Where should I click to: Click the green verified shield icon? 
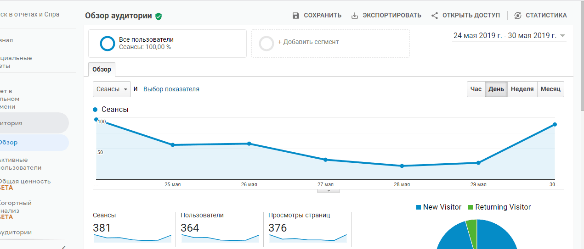159,16
